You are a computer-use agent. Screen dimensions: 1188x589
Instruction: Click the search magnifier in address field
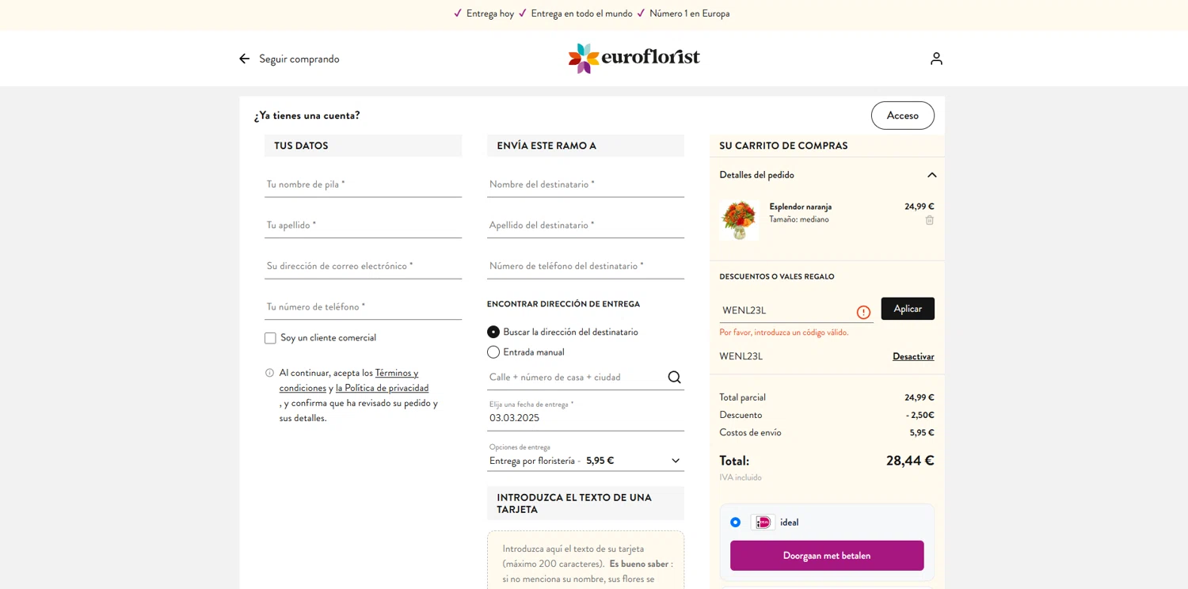(674, 377)
